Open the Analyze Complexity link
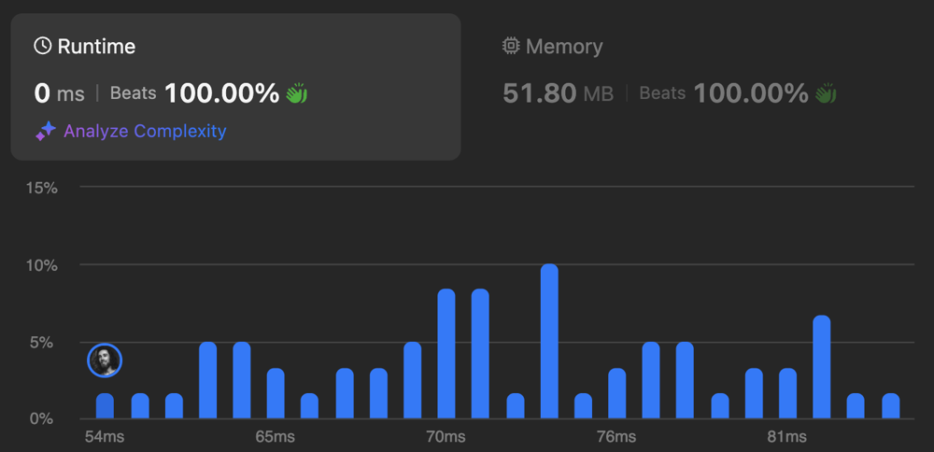Image resolution: width=934 pixels, height=452 pixels. click(145, 131)
